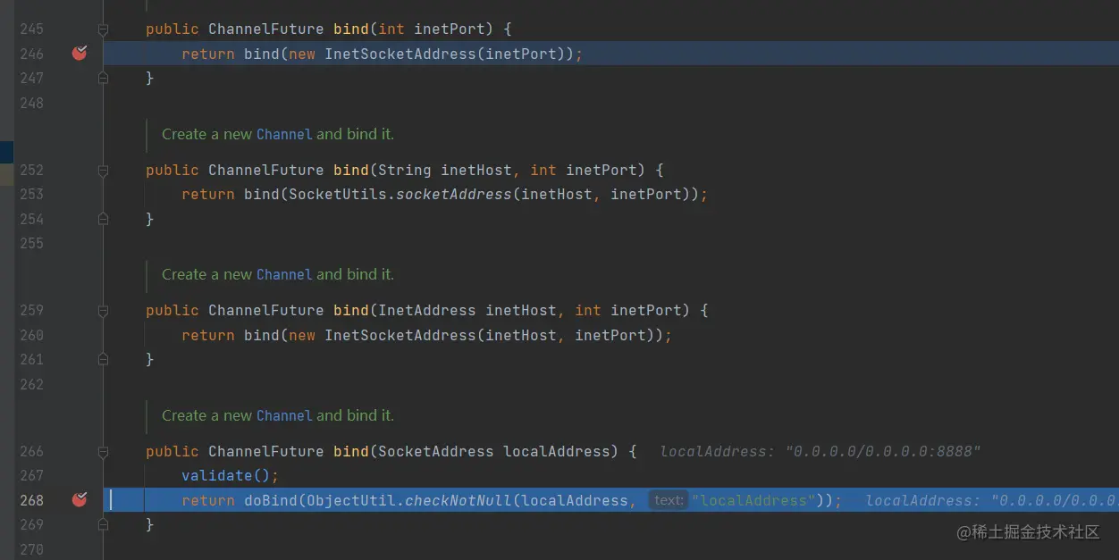Click the 'SocketAddress' parameter type on line 266
The height and width of the screenshot is (560, 1119).
436,451
